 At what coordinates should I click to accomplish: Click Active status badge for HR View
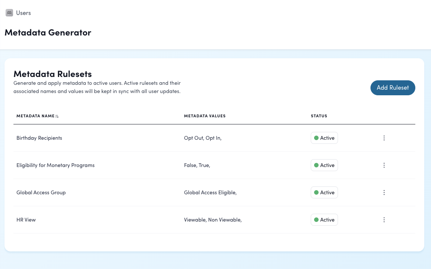click(x=324, y=220)
